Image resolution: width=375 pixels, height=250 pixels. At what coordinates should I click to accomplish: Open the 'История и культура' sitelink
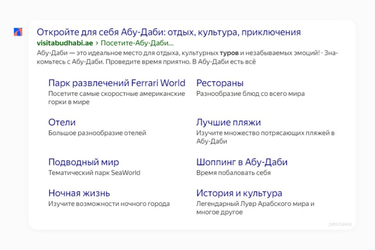tap(239, 193)
